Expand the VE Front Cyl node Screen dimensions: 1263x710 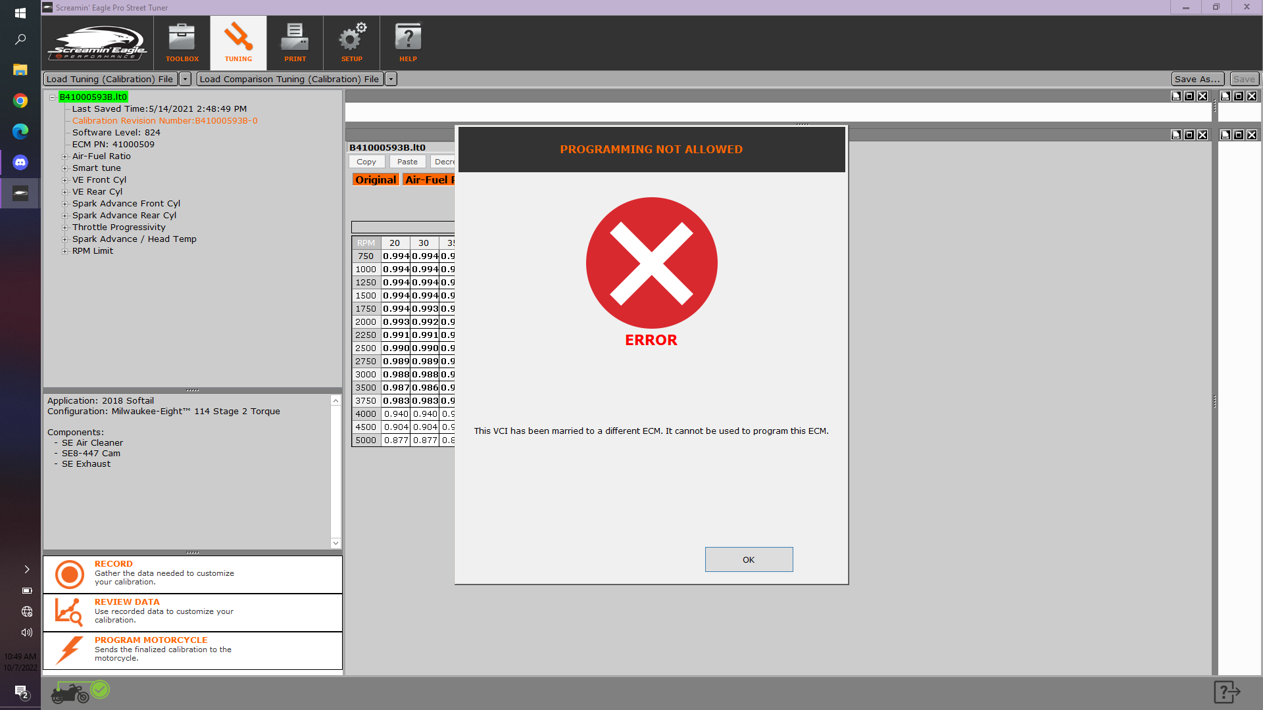point(65,180)
